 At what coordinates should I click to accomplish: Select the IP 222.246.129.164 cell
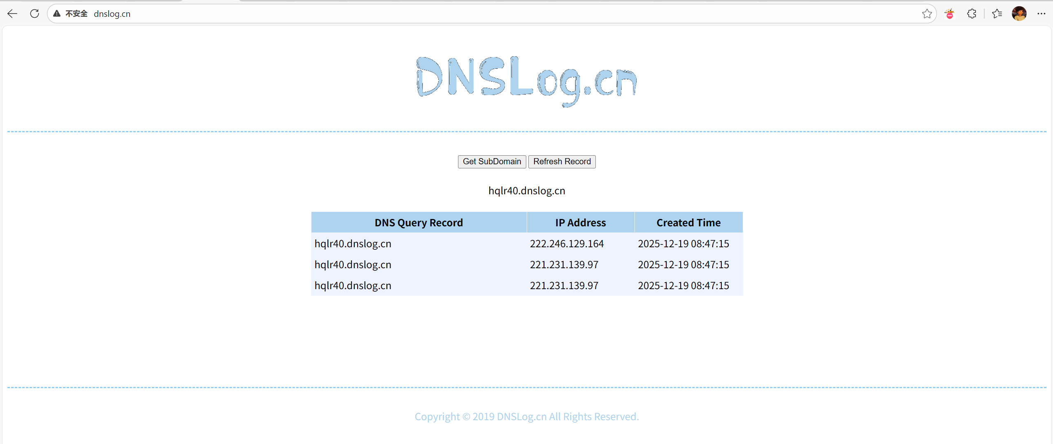(567, 244)
